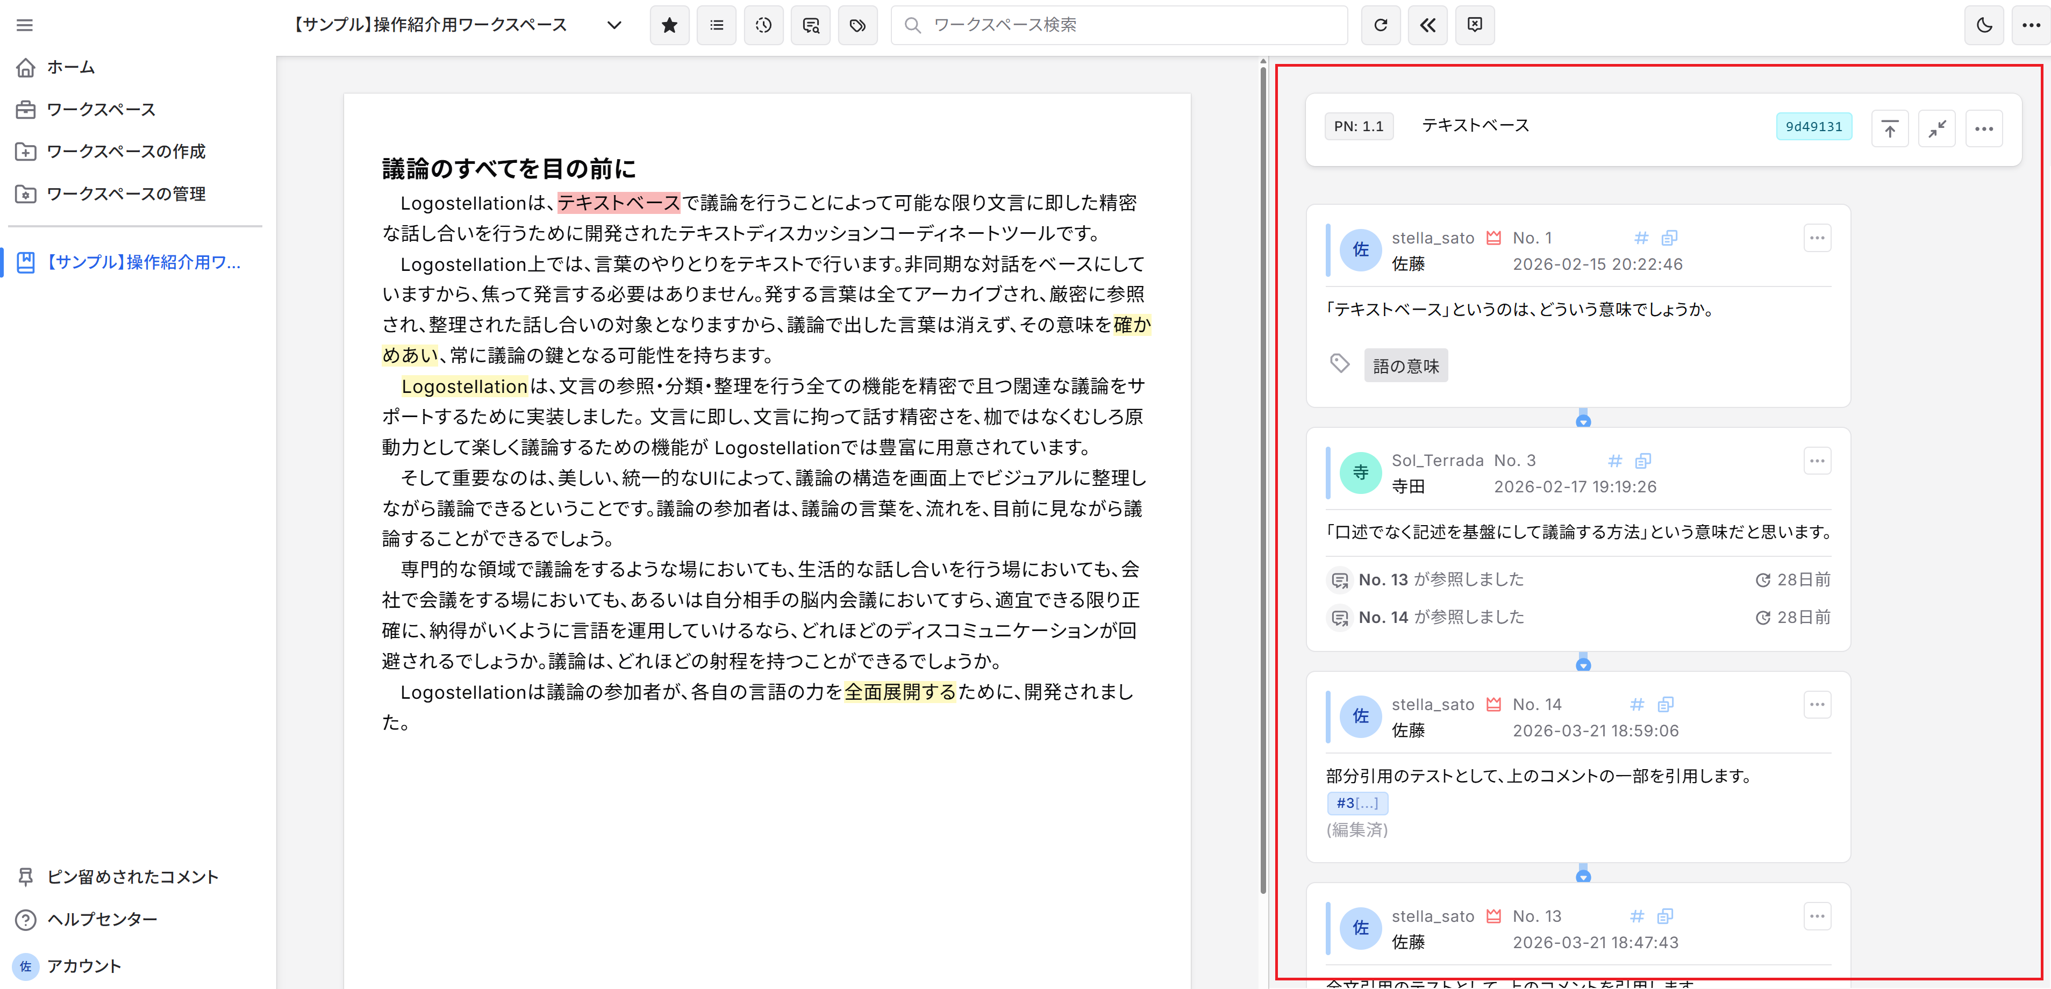Click the copy icon on comment No. 1
This screenshot has width=2051, height=989.
tap(1669, 238)
